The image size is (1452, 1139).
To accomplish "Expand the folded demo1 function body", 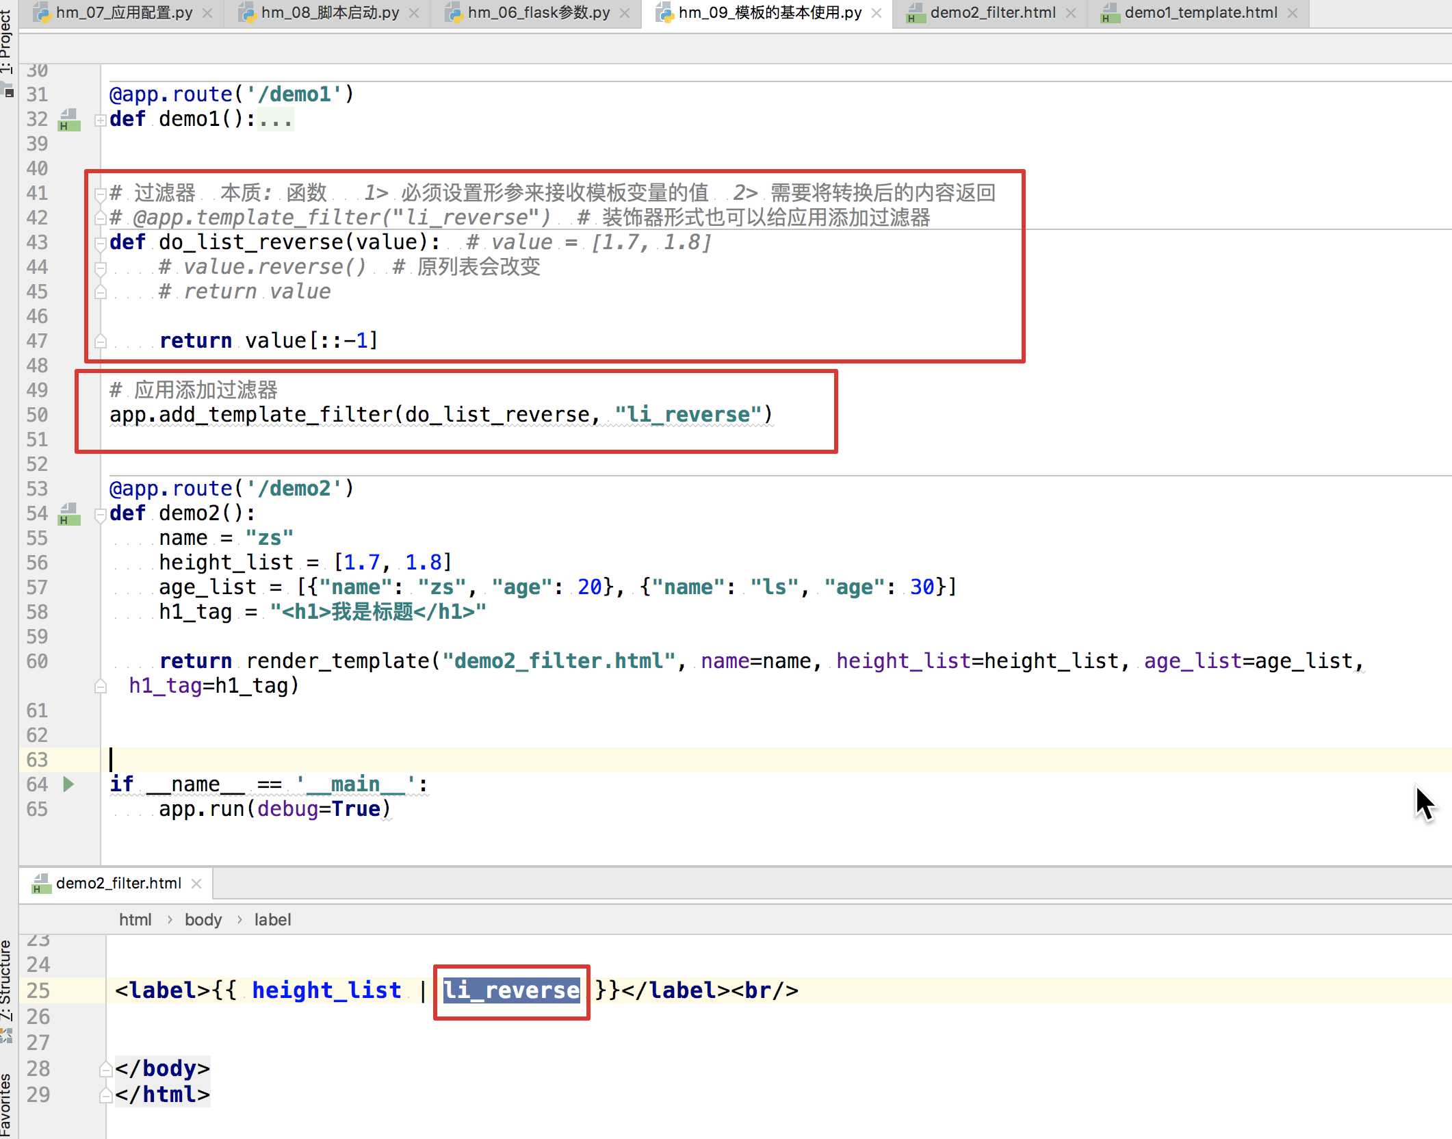I will [101, 120].
